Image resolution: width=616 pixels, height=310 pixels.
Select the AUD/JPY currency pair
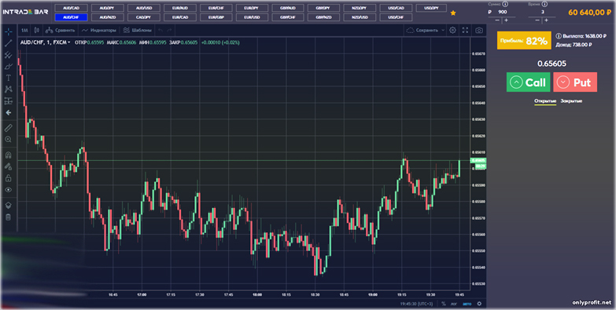pyautogui.click(x=107, y=8)
